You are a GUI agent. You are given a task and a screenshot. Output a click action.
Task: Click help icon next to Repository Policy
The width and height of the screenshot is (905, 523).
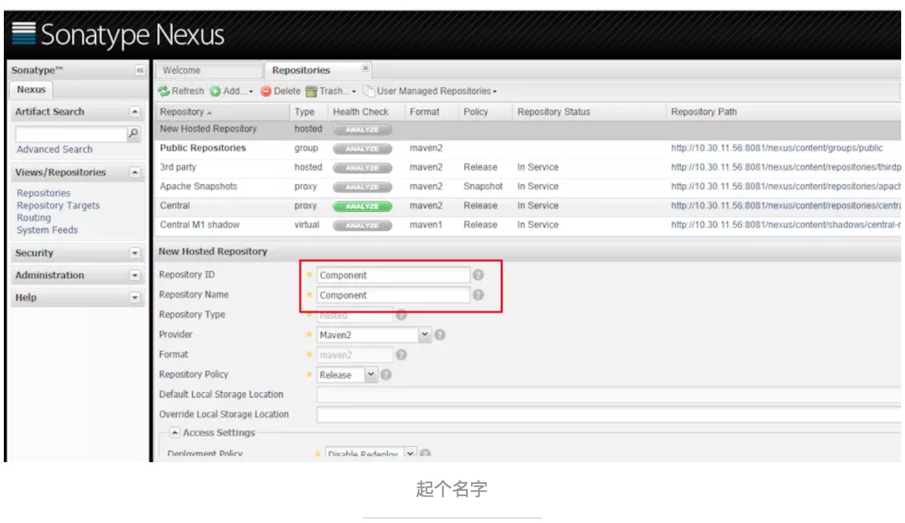(386, 375)
